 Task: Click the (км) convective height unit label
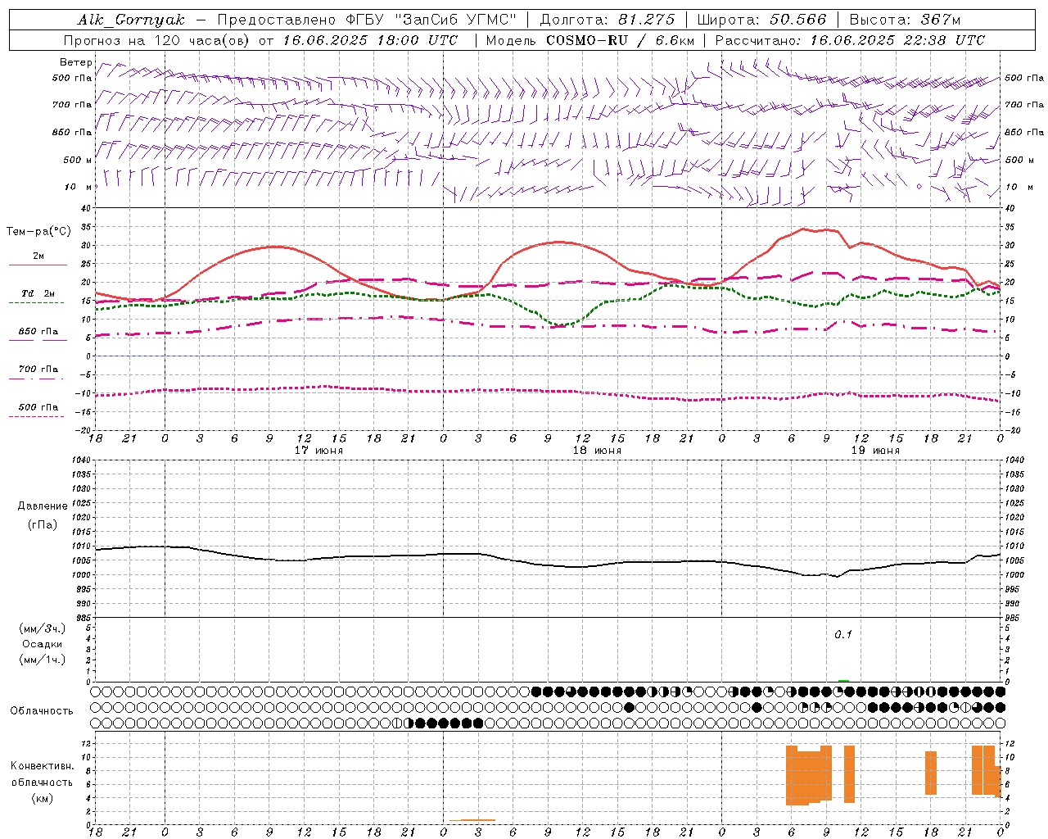pyautogui.click(x=43, y=798)
